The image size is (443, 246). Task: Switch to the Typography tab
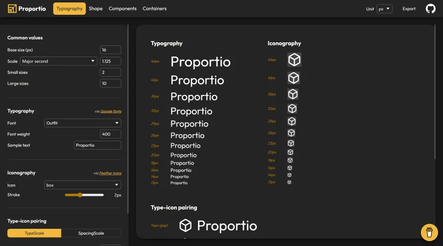click(x=69, y=9)
